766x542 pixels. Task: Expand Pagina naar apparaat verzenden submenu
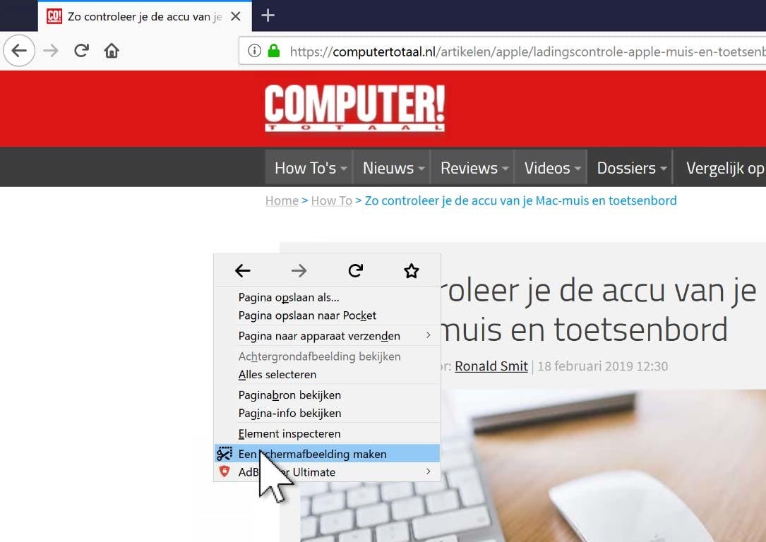click(x=328, y=336)
